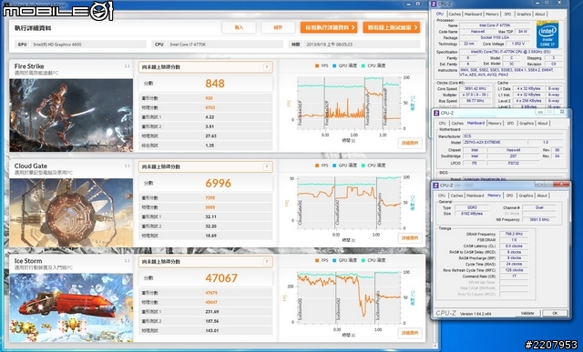
Task: Click the help question mark in Cloud Gate panel
Action: coord(267,166)
